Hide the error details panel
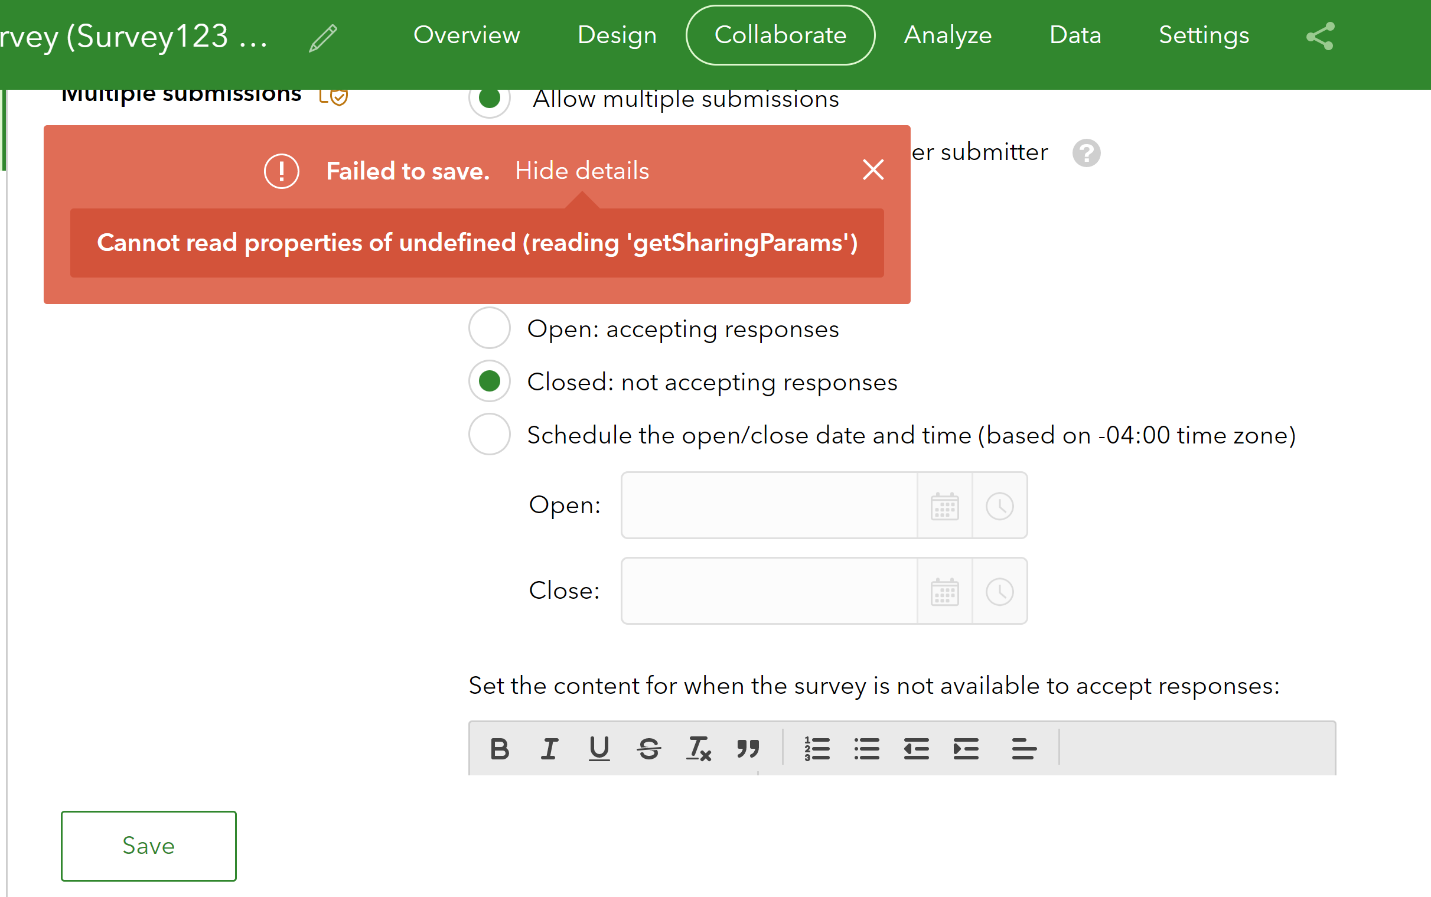 coord(582,170)
